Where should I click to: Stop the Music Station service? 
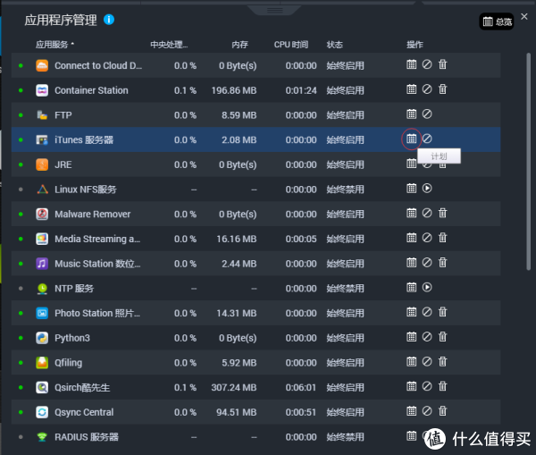[427, 263]
